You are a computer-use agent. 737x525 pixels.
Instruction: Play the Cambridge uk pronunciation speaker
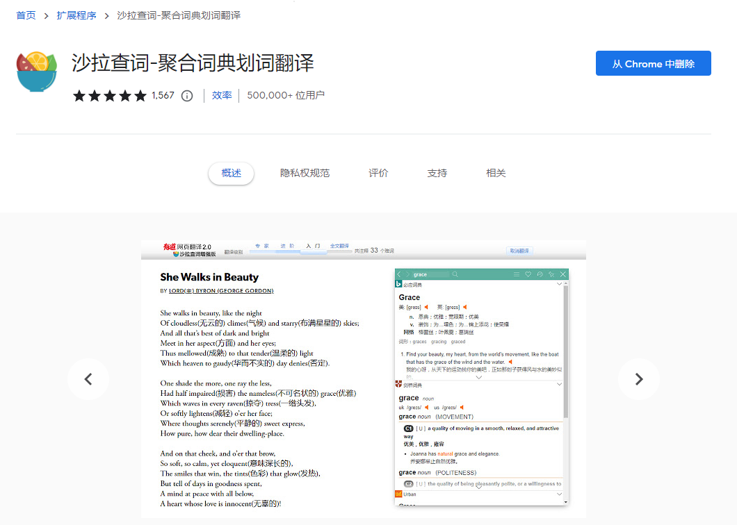pyautogui.click(x=427, y=407)
